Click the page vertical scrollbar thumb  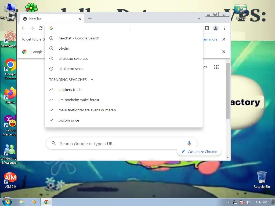(228, 91)
